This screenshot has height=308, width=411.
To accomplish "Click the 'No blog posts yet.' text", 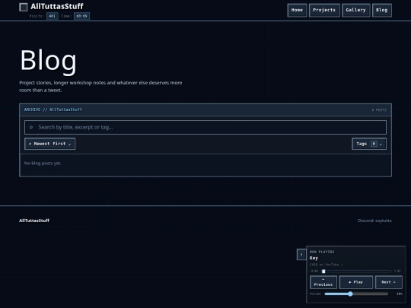I will tap(43, 164).
